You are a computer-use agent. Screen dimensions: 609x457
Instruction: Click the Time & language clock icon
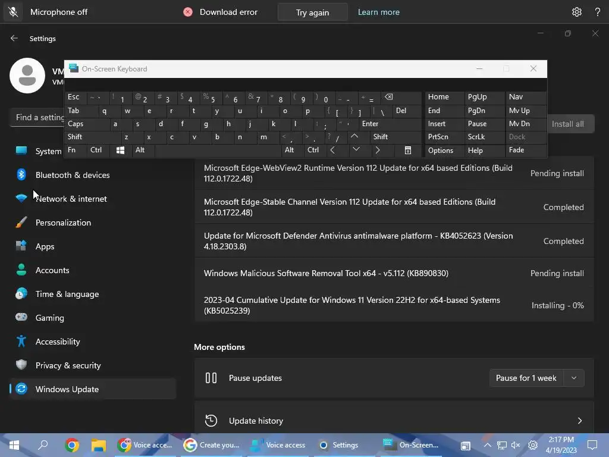(21, 294)
